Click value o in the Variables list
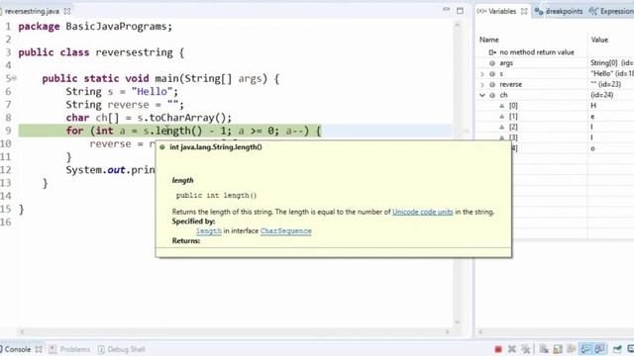Viewport: 634px width, 356px height. (592, 148)
